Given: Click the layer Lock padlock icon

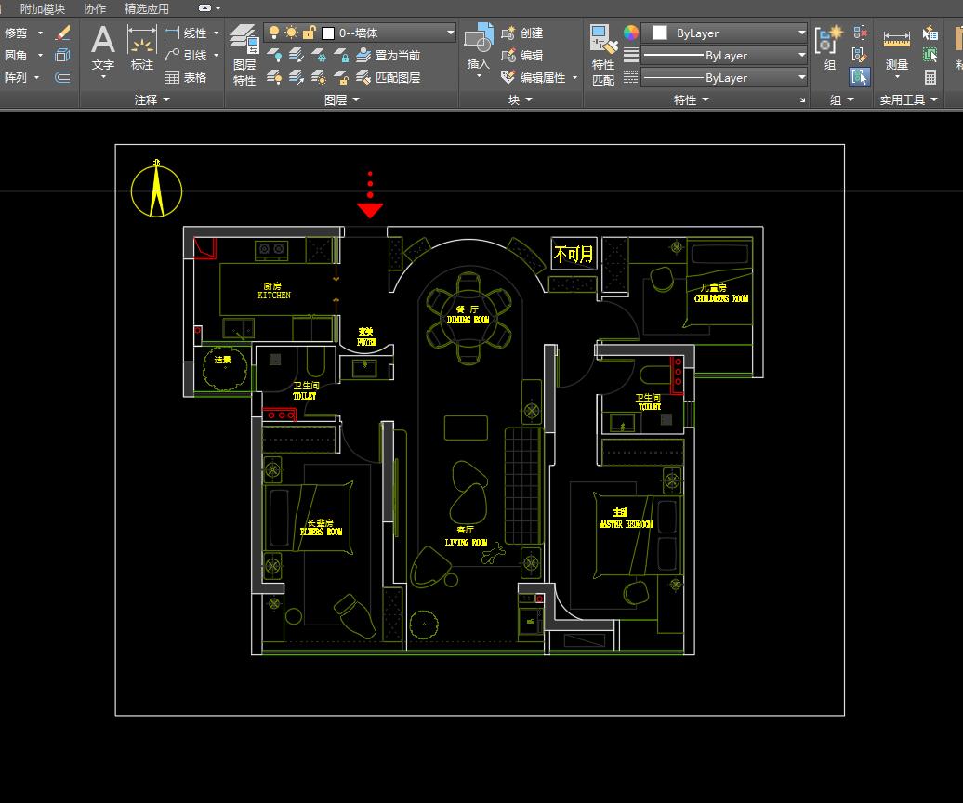Looking at the screenshot, I should coord(341,56).
